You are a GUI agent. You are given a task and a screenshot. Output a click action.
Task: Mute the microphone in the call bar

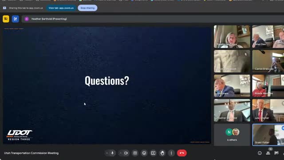pos(112,153)
